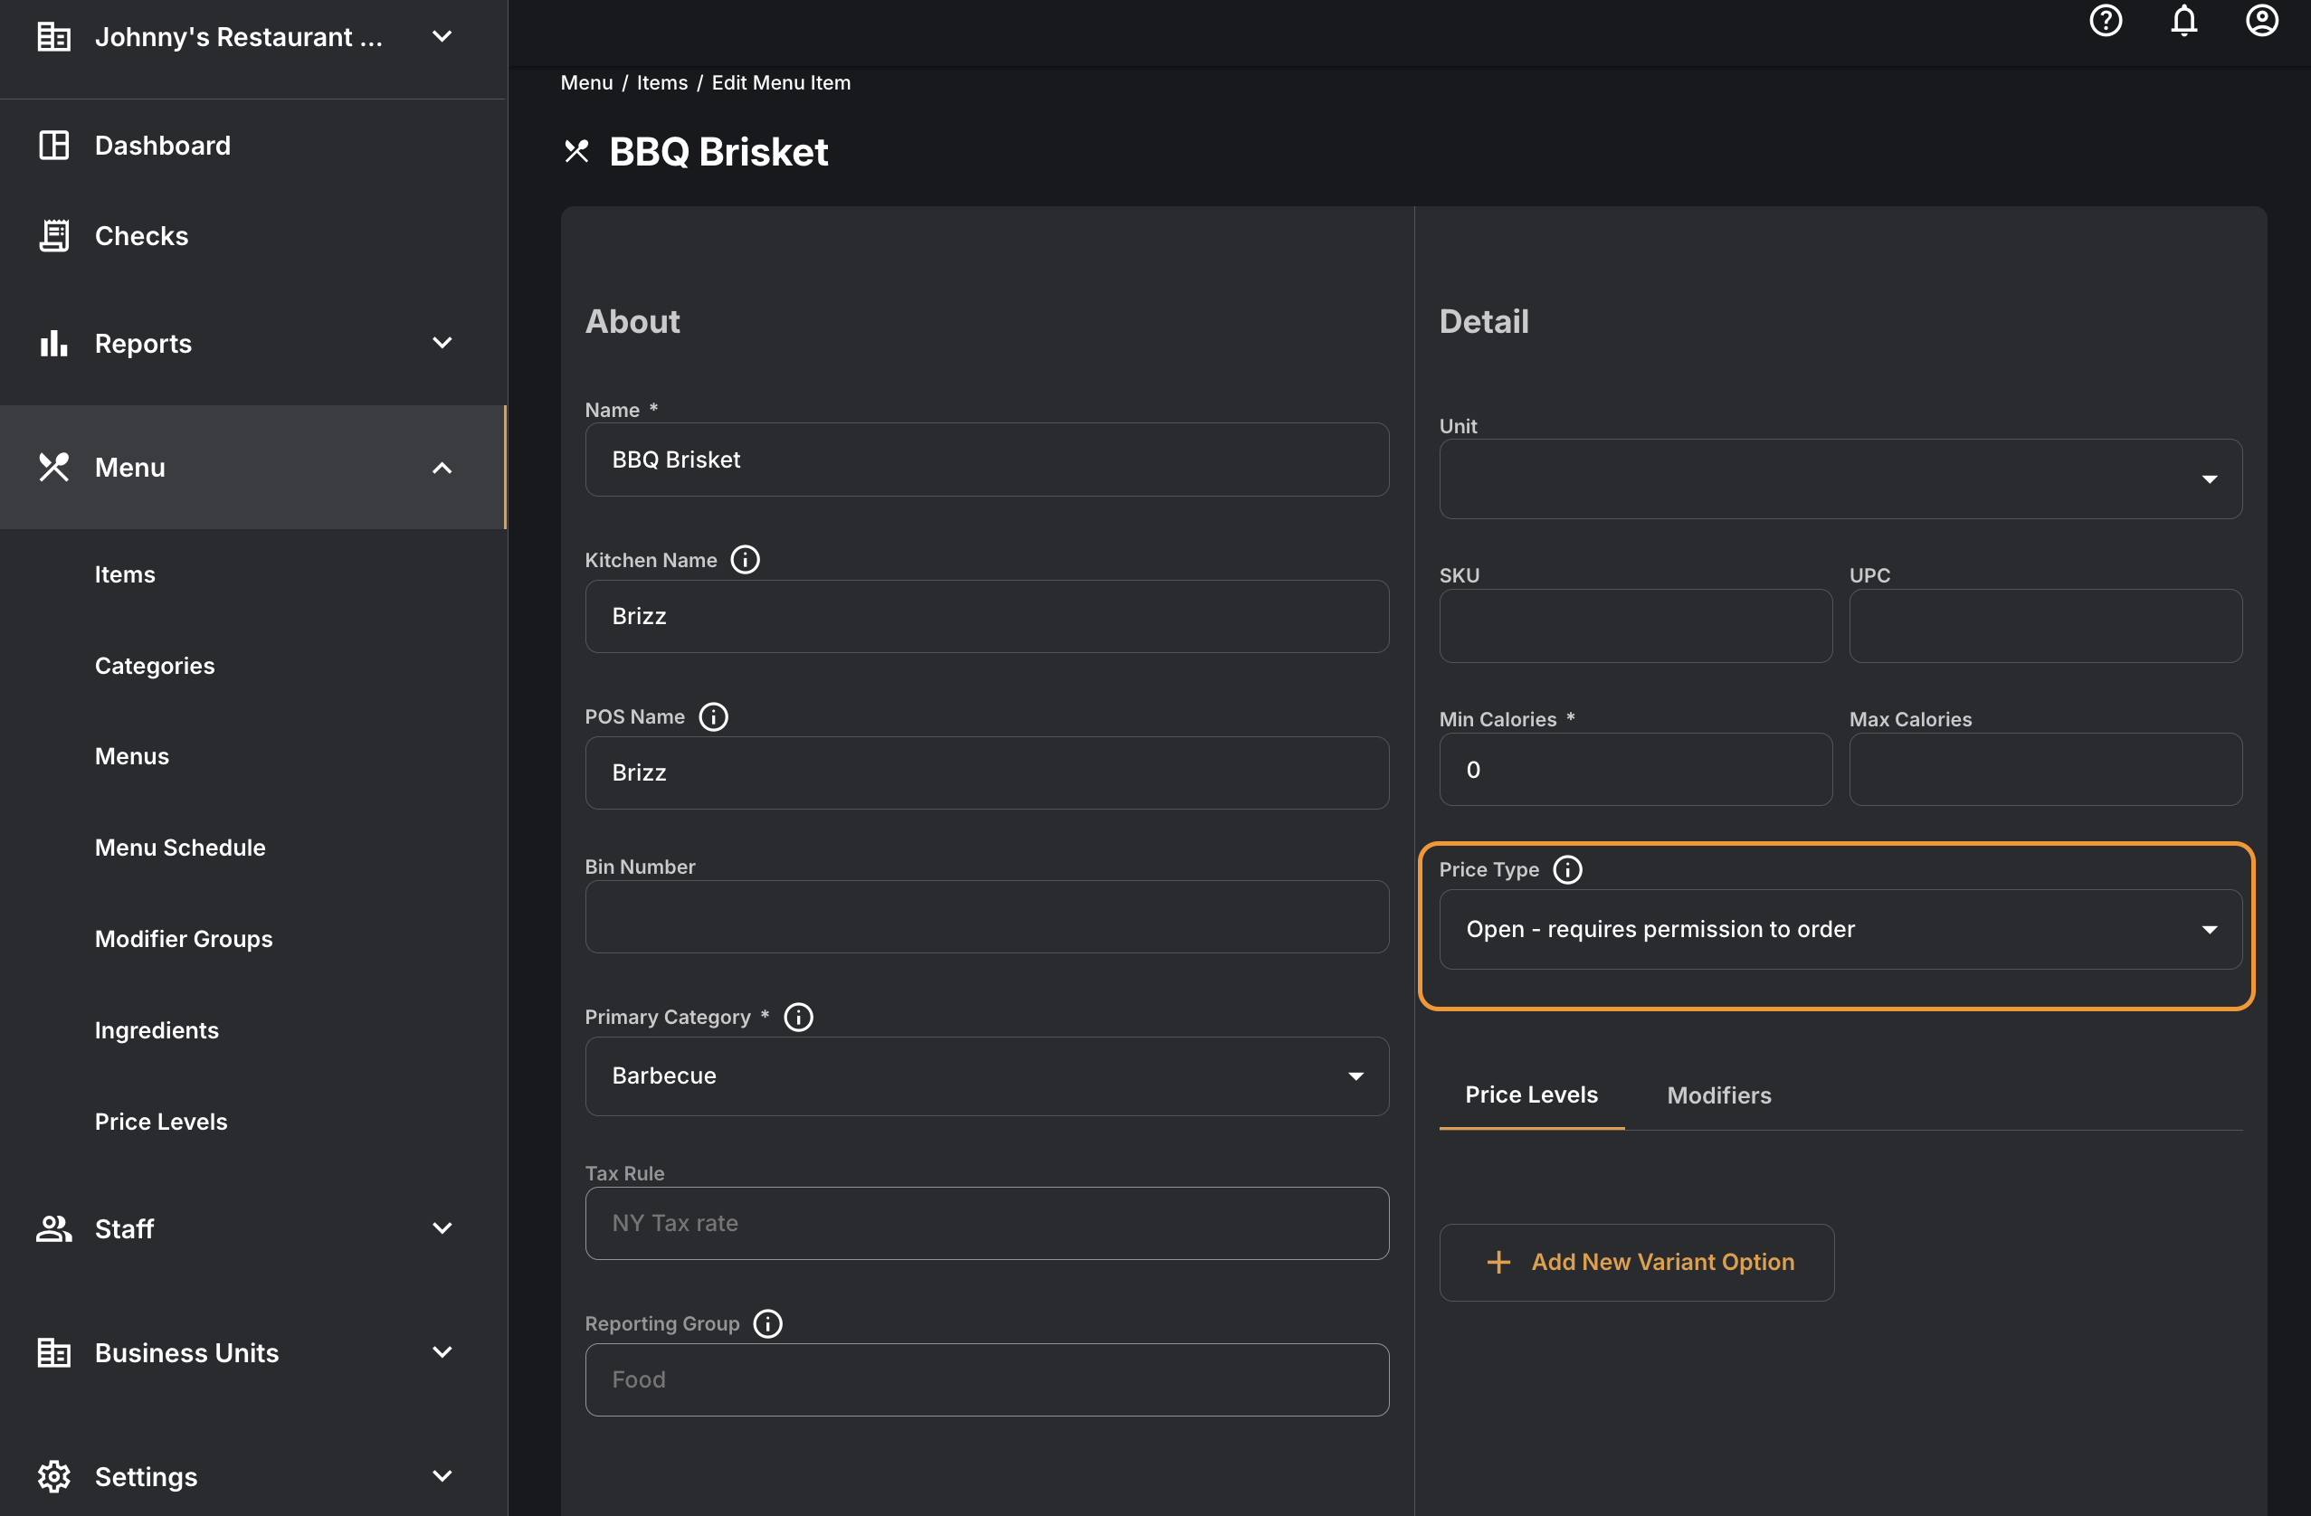The image size is (2311, 1516).
Task: Collapse the Menu section chevron
Action: [442, 468]
